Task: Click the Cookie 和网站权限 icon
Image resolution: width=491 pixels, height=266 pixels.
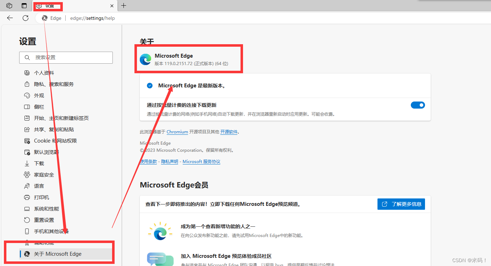Action: pyautogui.click(x=27, y=141)
